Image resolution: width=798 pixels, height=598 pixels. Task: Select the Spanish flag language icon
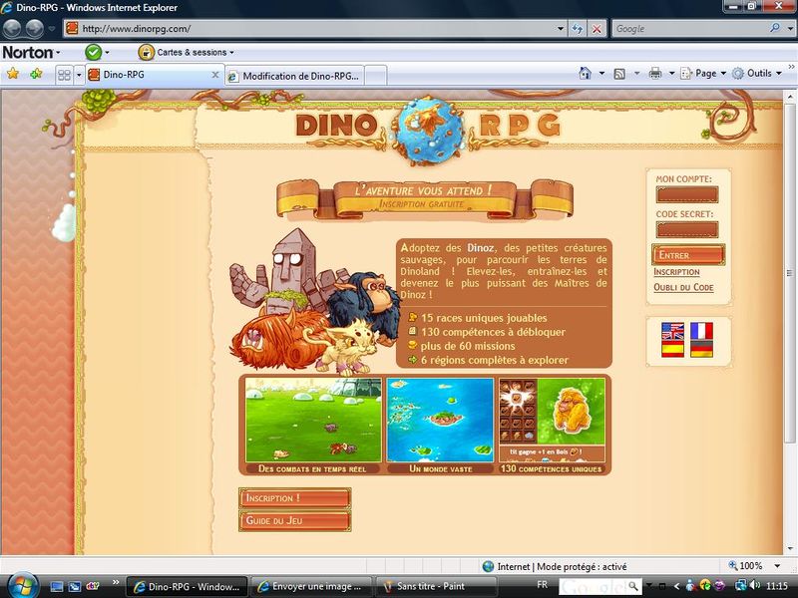click(672, 349)
